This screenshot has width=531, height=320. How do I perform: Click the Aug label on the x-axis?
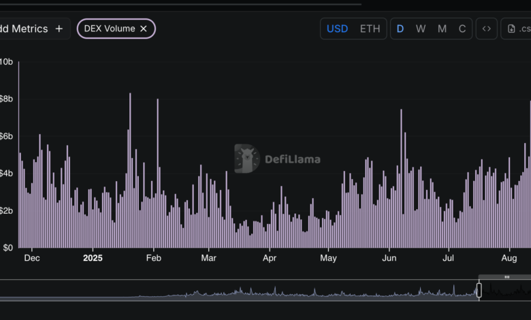509,259
